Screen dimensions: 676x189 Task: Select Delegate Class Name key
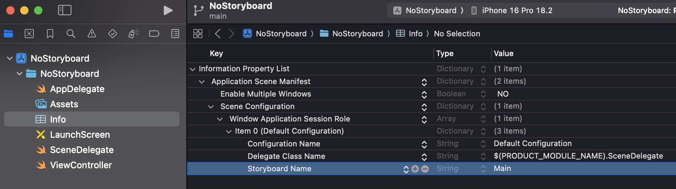286,156
